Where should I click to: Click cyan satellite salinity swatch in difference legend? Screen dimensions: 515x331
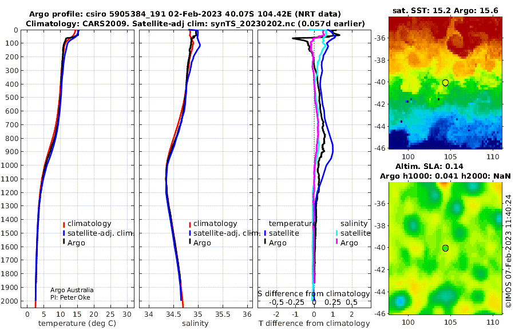point(336,233)
